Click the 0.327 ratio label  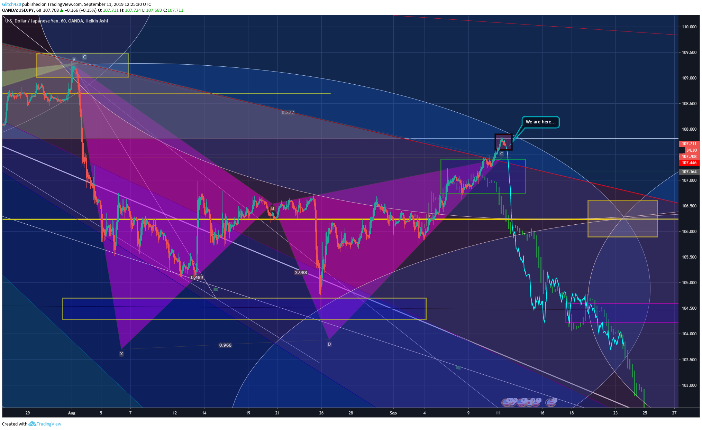tap(288, 113)
